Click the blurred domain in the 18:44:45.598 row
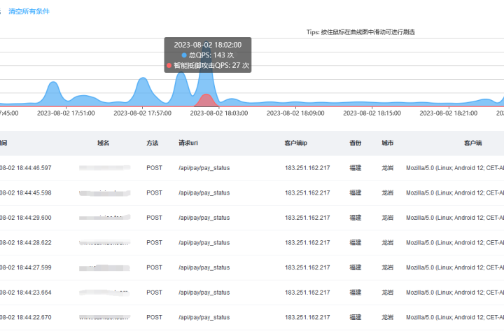504x336 pixels. click(104, 192)
